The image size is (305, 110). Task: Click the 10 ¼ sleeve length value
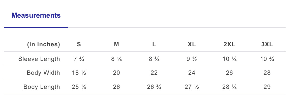(x=229, y=59)
